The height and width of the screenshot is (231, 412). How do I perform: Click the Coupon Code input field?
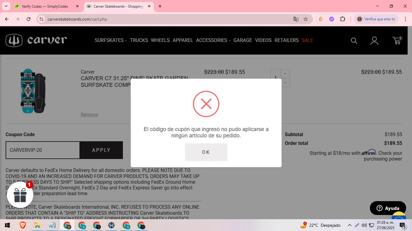43,150
